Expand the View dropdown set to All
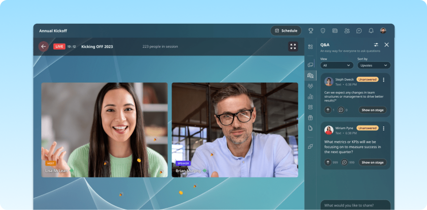The height and width of the screenshot is (210, 427). (337, 65)
